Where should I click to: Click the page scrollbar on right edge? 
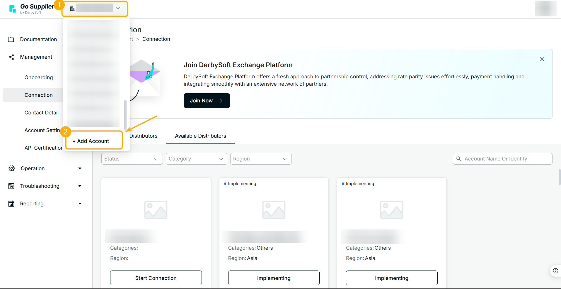[x=560, y=177]
